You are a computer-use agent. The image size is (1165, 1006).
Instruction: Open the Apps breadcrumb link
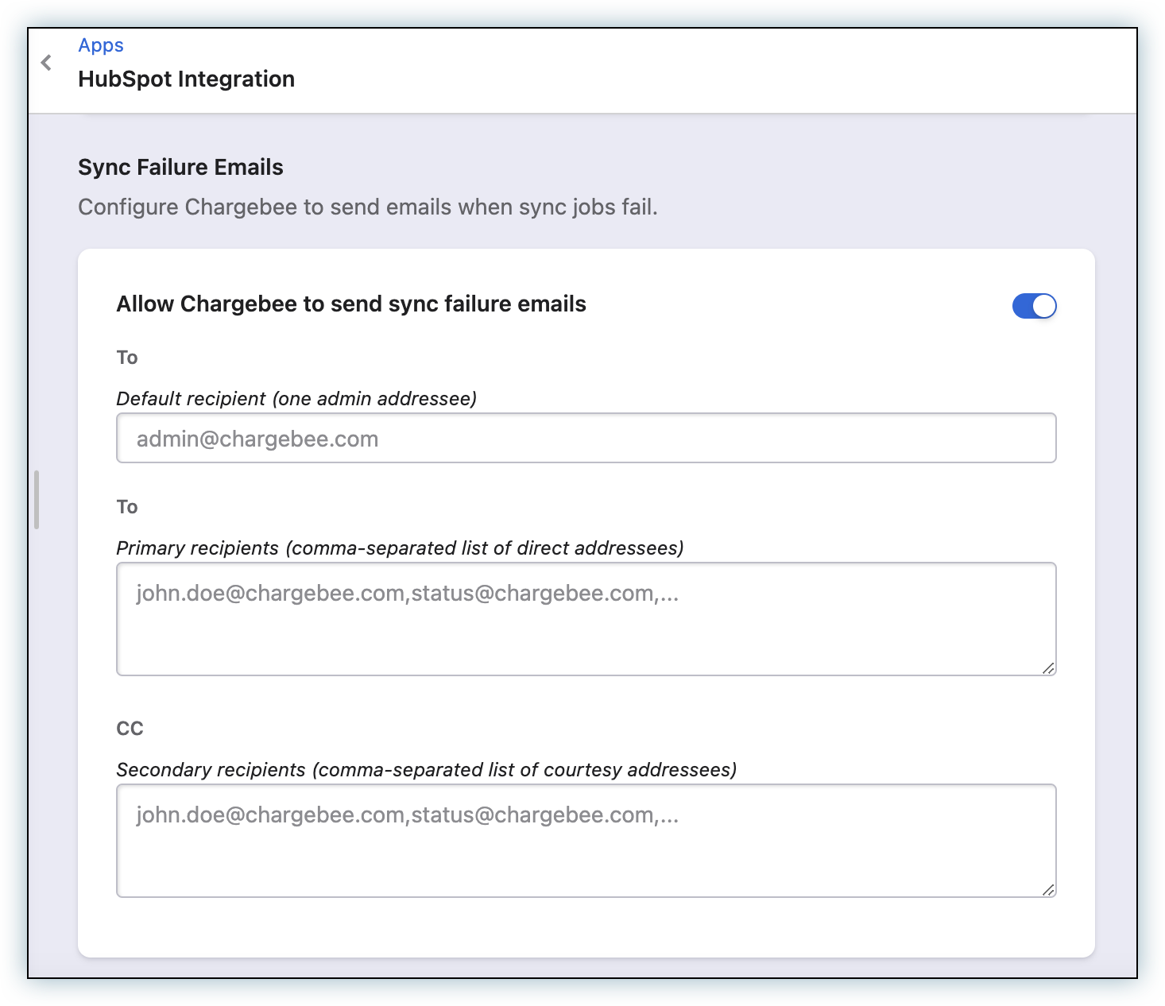101,45
